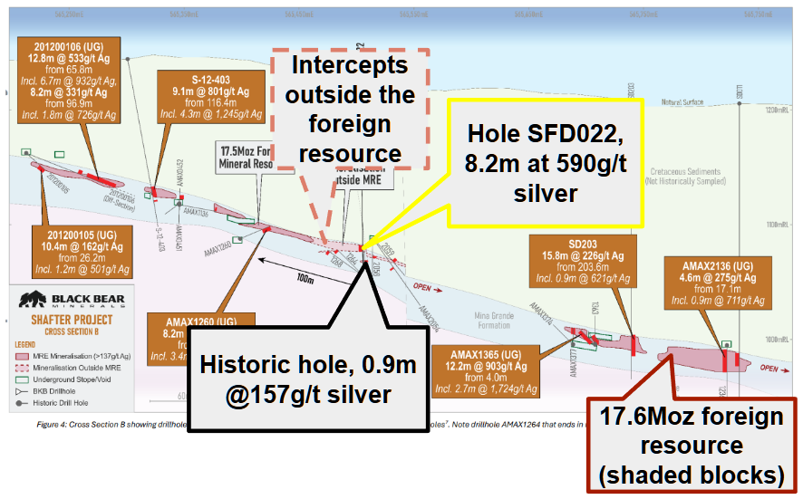The height and width of the screenshot is (499, 803).
Task: Select the 17.6Moz foreign resource callout
Action: point(692,446)
